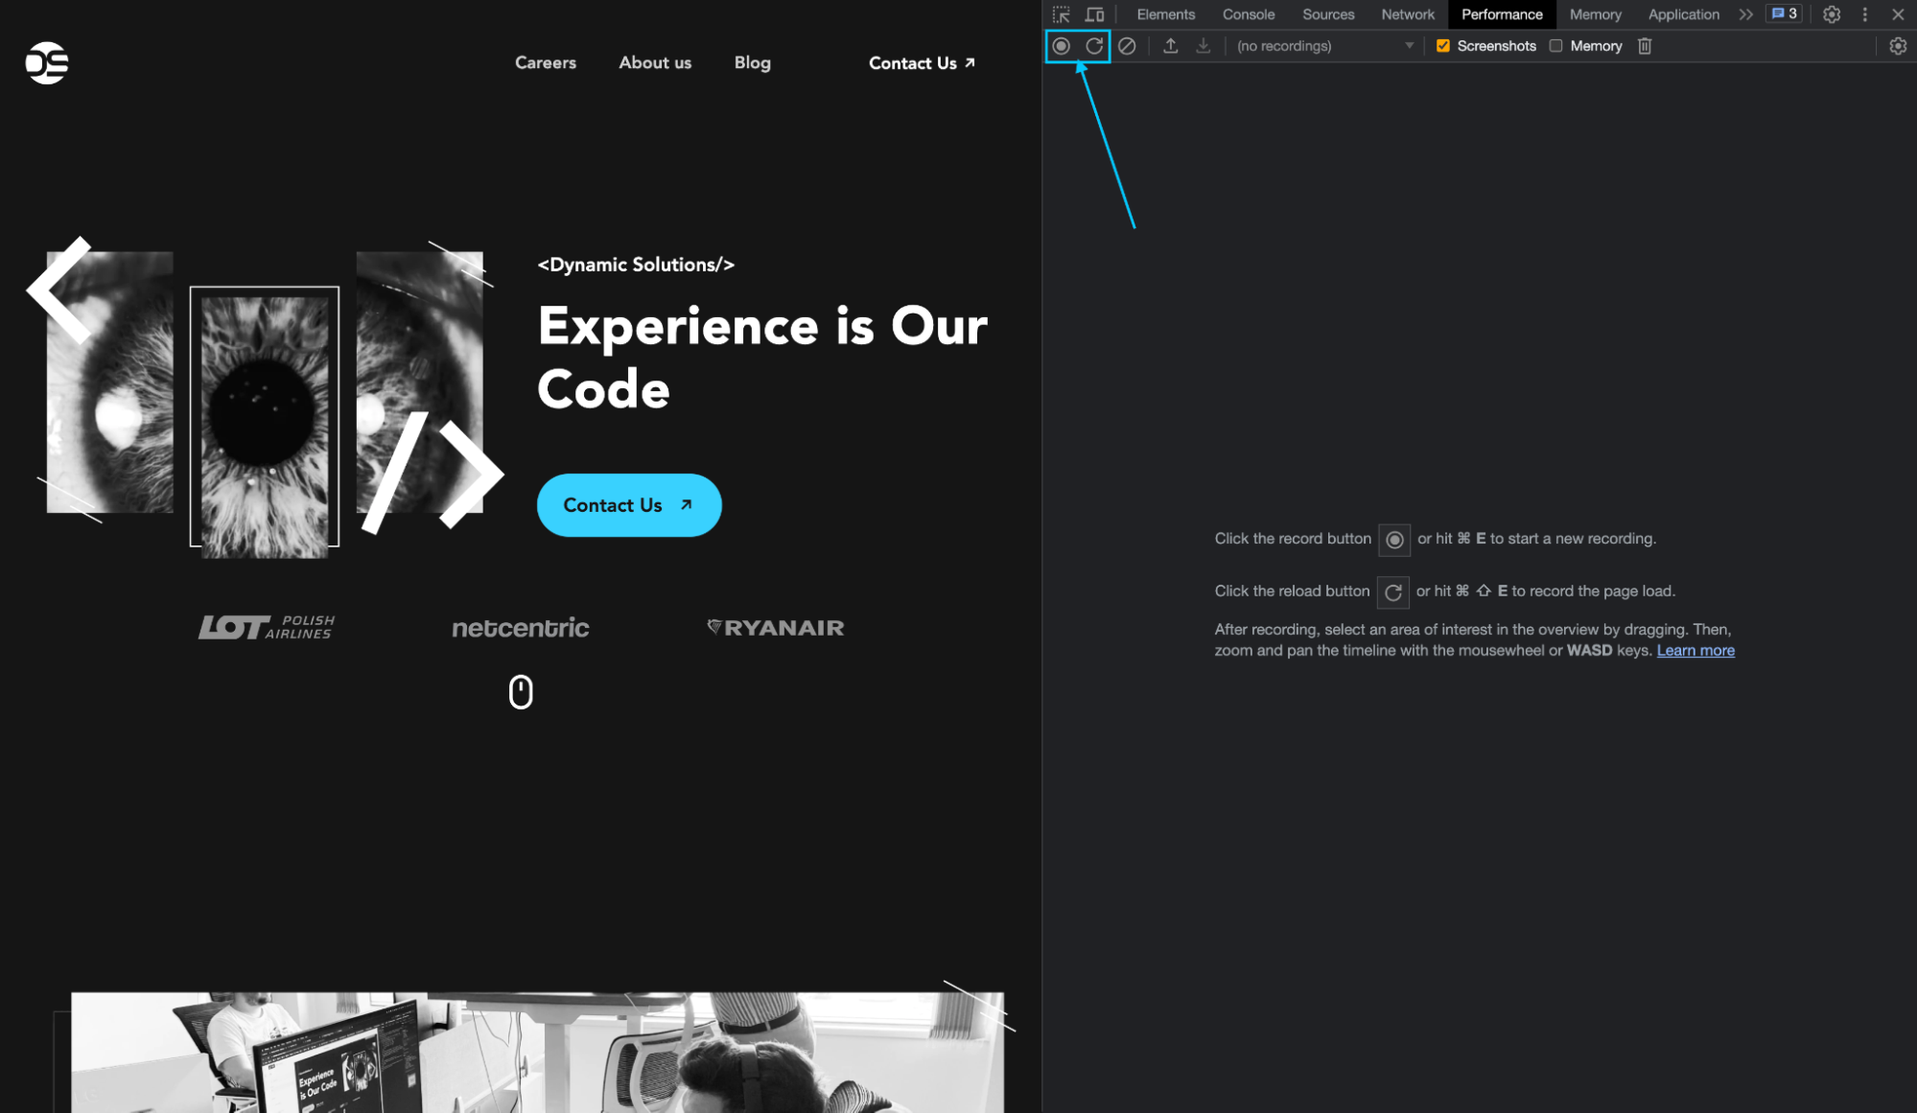Click the About us navigation link
The image size is (1917, 1113).
[x=654, y=62]
